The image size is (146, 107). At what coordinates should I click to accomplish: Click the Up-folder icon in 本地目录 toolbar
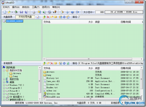click(44, 63)
